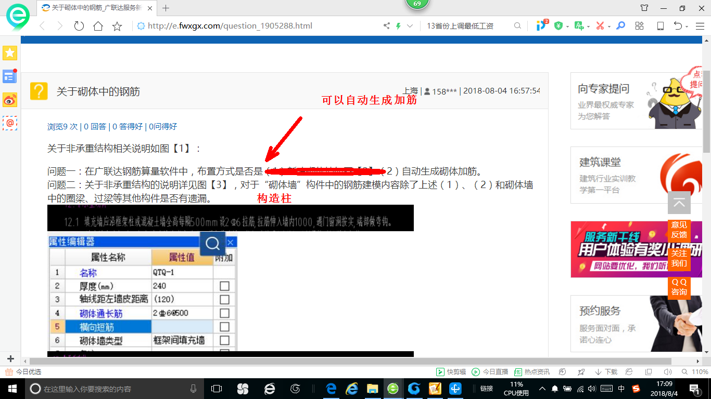711x399 pixels.
Task: Expand the translate icon dropdown arrow
Action: 588,26
